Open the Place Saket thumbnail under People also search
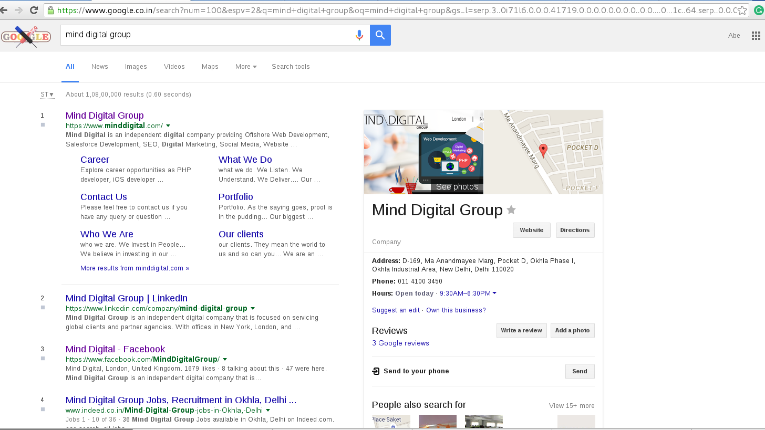This screenshot has width=765, height=430. pyautogui.click(x=391, y=422)
